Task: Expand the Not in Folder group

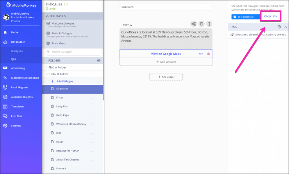Action: tap(46, 67)
